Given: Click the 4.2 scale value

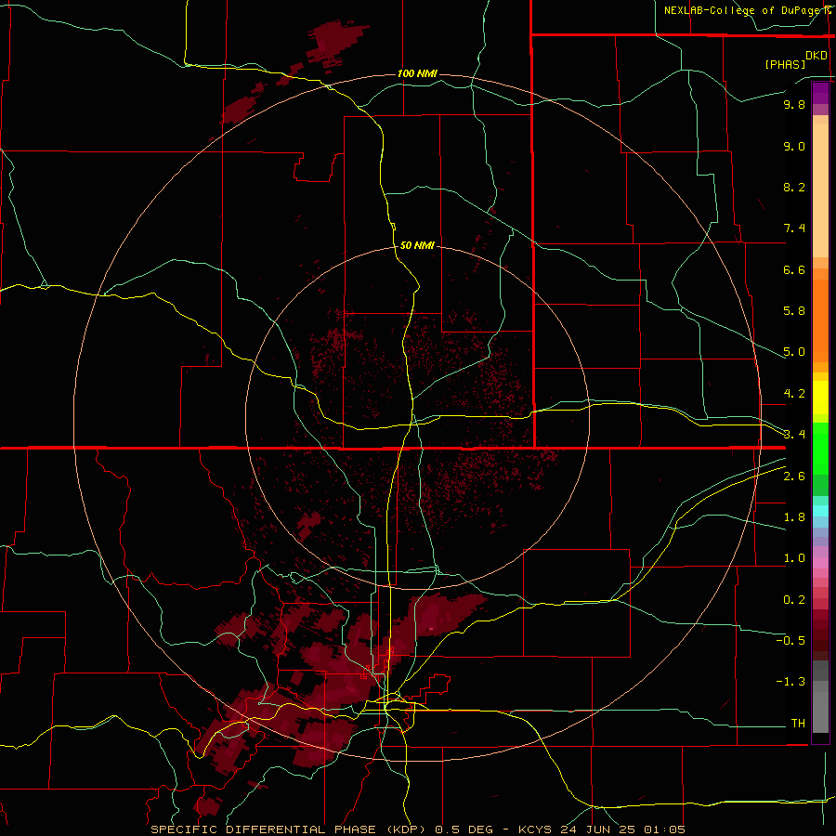Looking at the screenshot, I should click(x=794, y=394).
